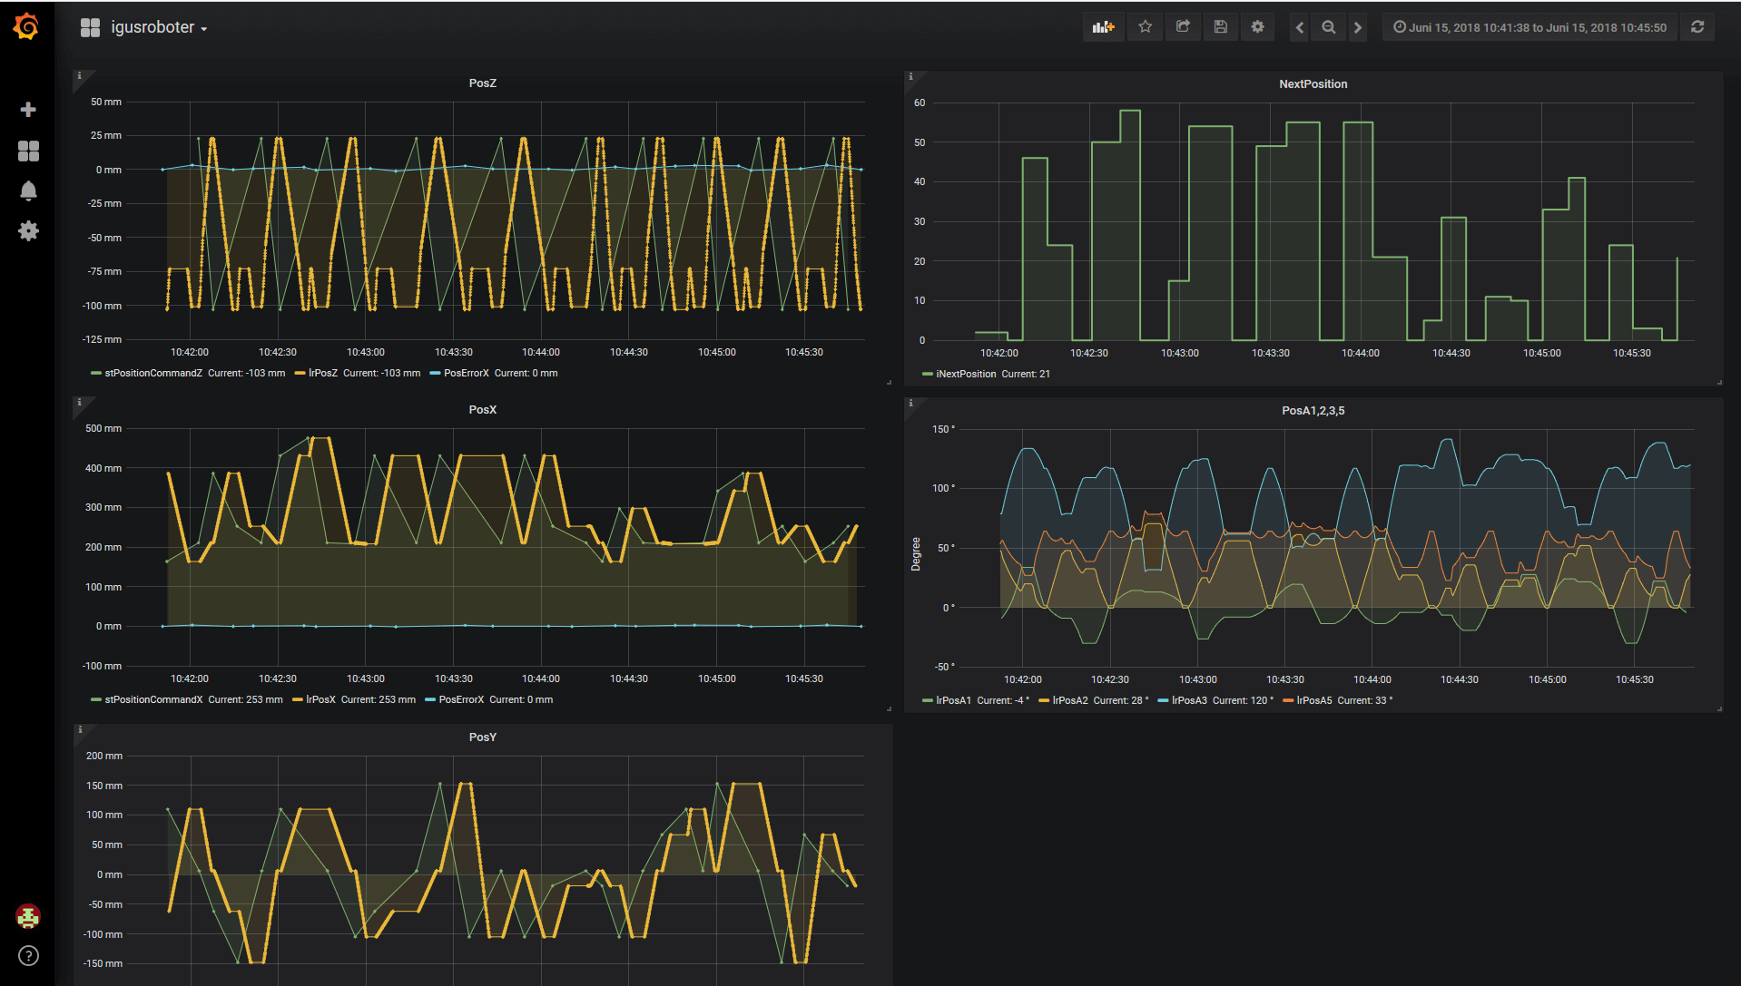Open color picker for iNextPosition legend swatch
Image resolution: width=1741 pixels, height=986 pixels.
coord(927,374)
